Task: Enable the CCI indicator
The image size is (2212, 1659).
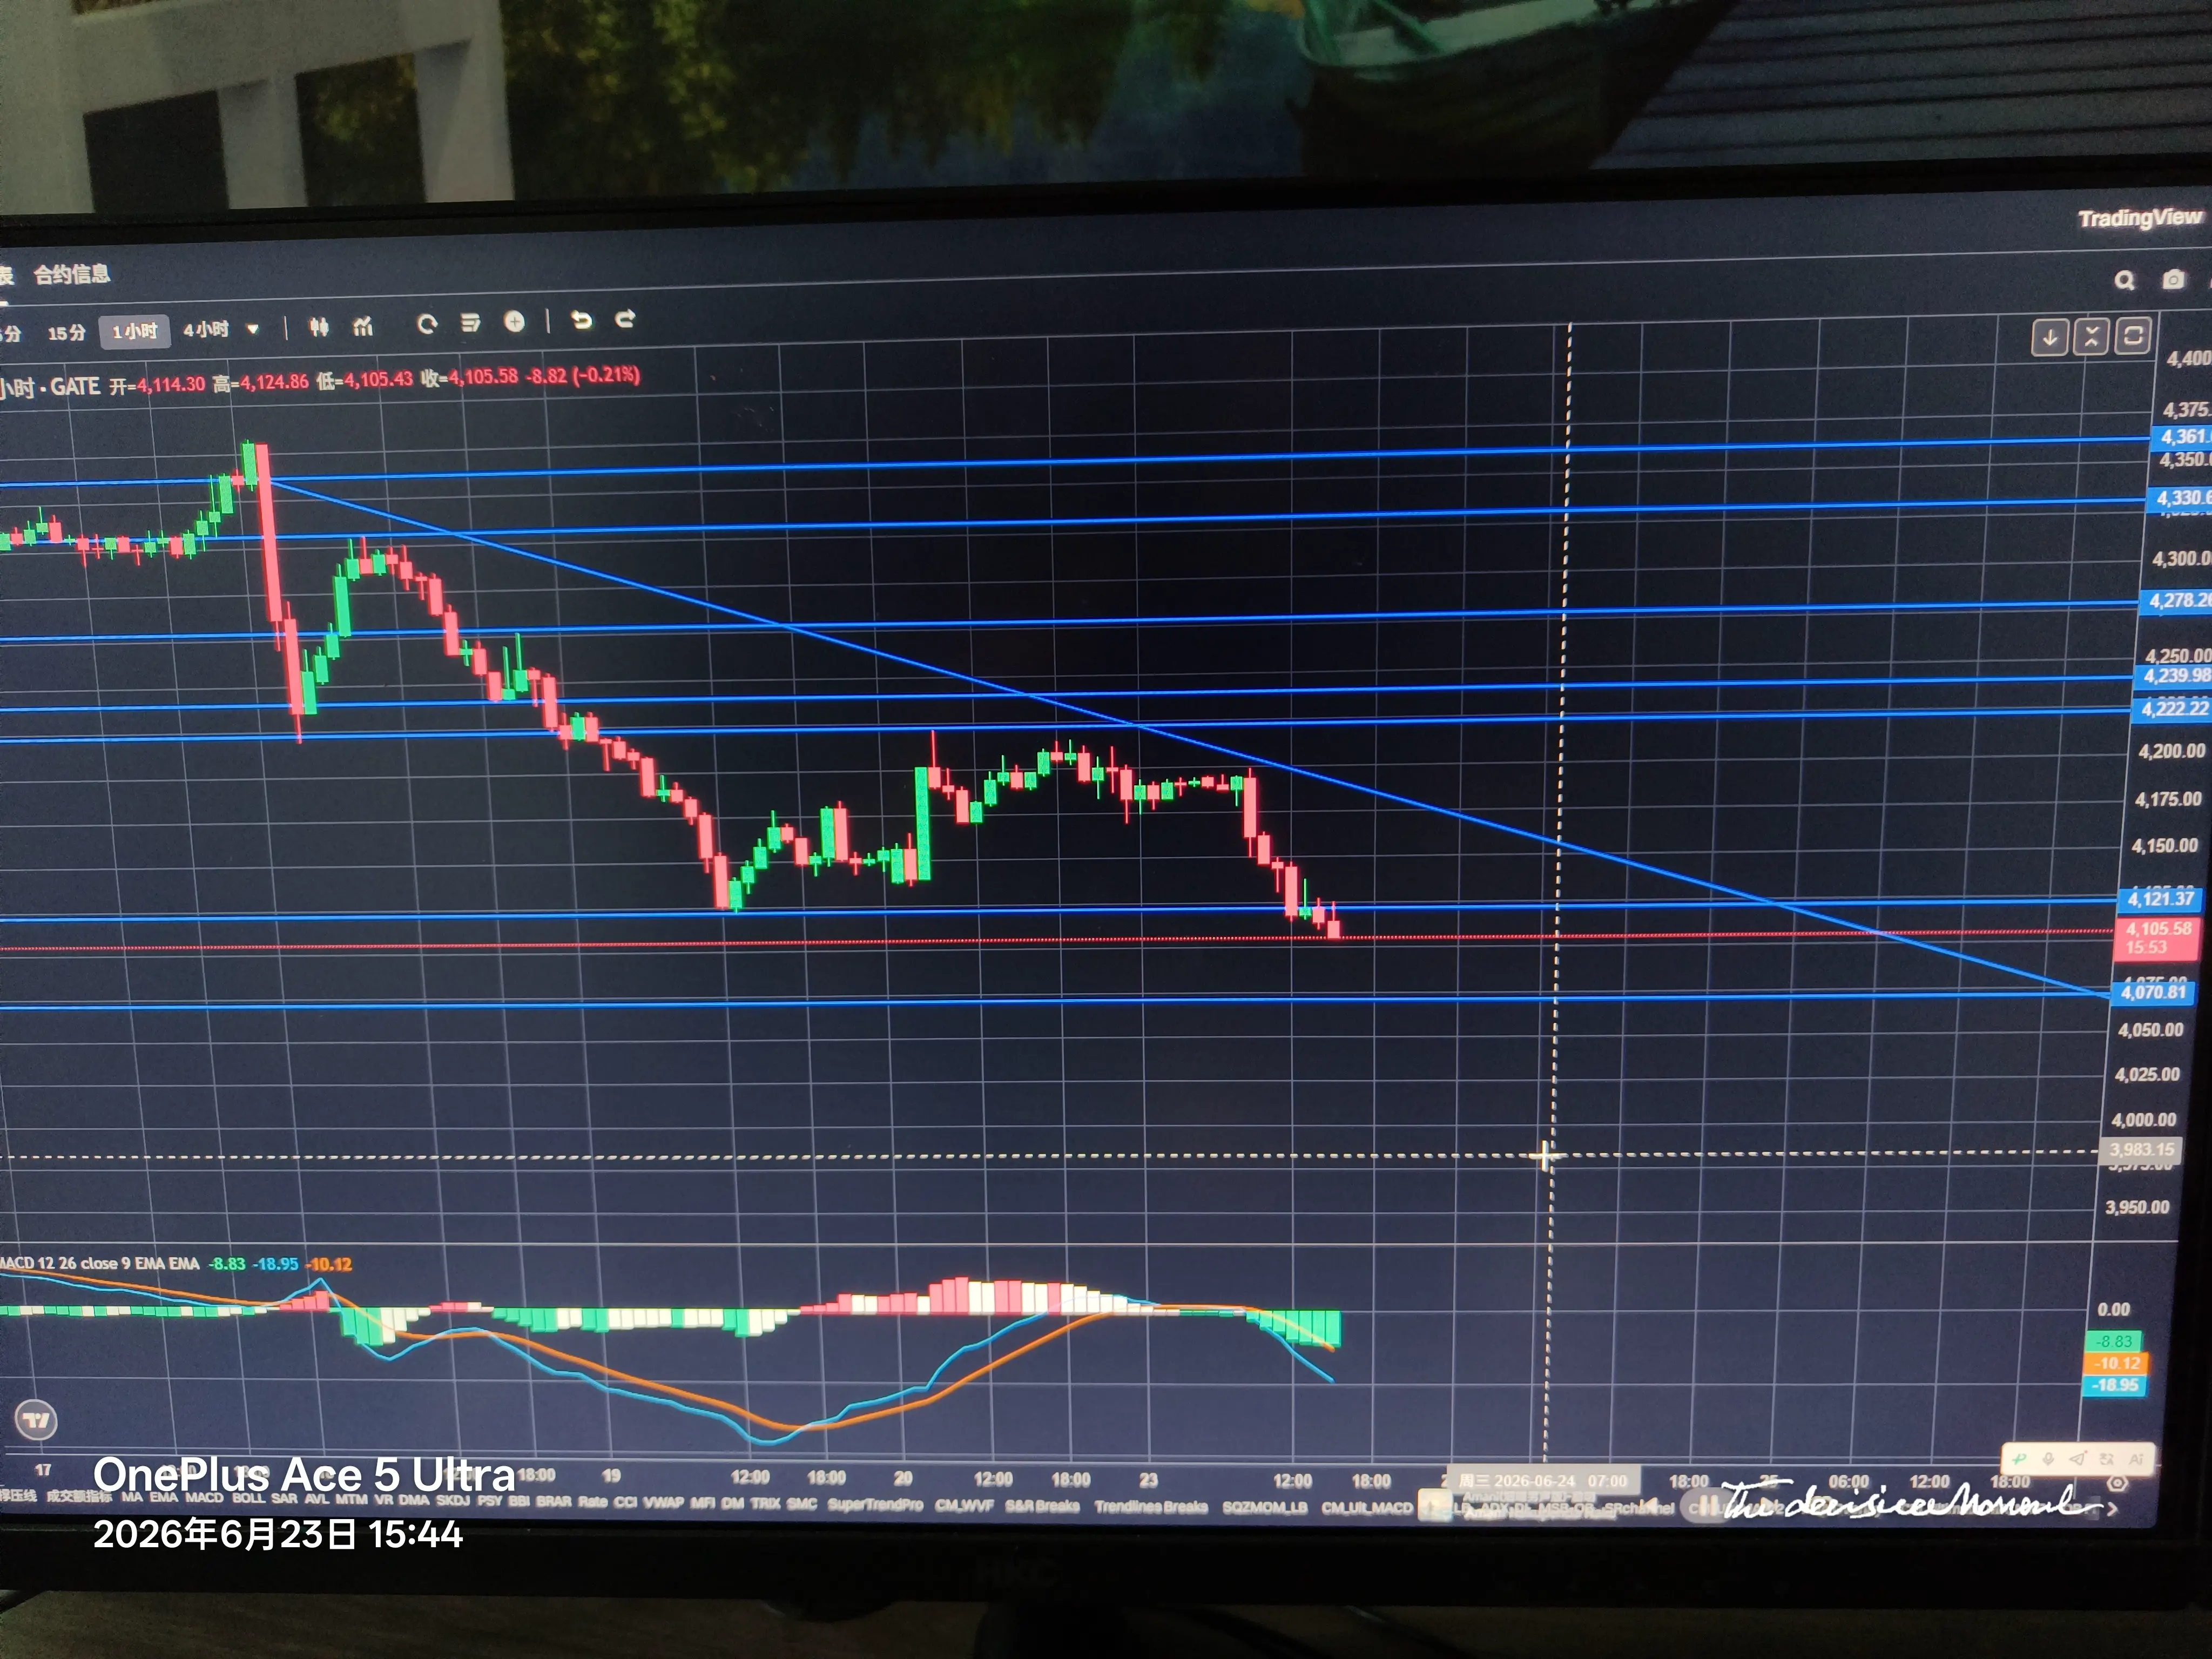Action: point(625,1502)
